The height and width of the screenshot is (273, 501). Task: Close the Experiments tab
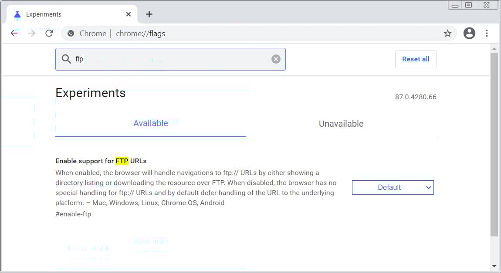tap(129, 14)
